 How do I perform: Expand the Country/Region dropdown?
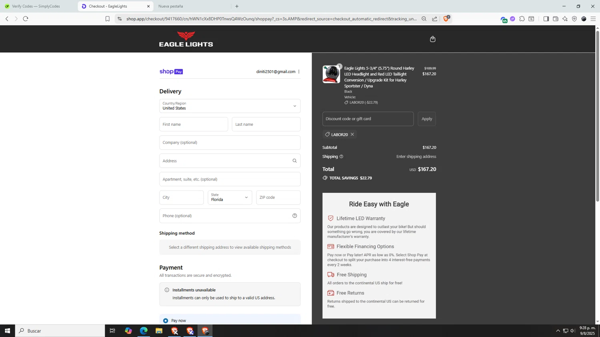tap(230, 106)
